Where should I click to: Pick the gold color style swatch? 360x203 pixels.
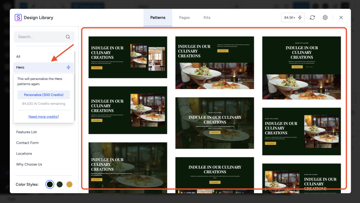click(x=69, y=184)
